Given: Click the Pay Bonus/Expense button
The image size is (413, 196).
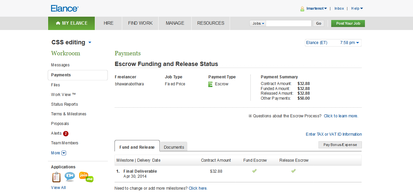Looking at the screenshot, I should (340, 145).
